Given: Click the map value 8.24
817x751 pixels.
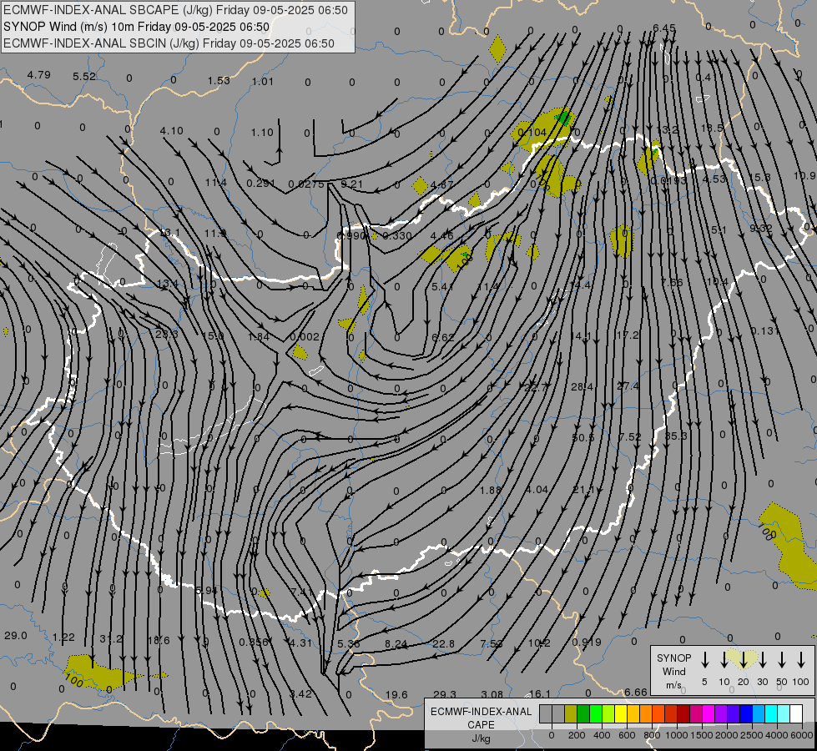Looking at the screenshot, I should 396,643.
